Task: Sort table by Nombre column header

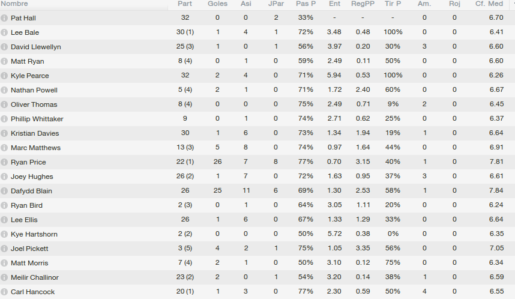Action: click(x=14, y=4)
